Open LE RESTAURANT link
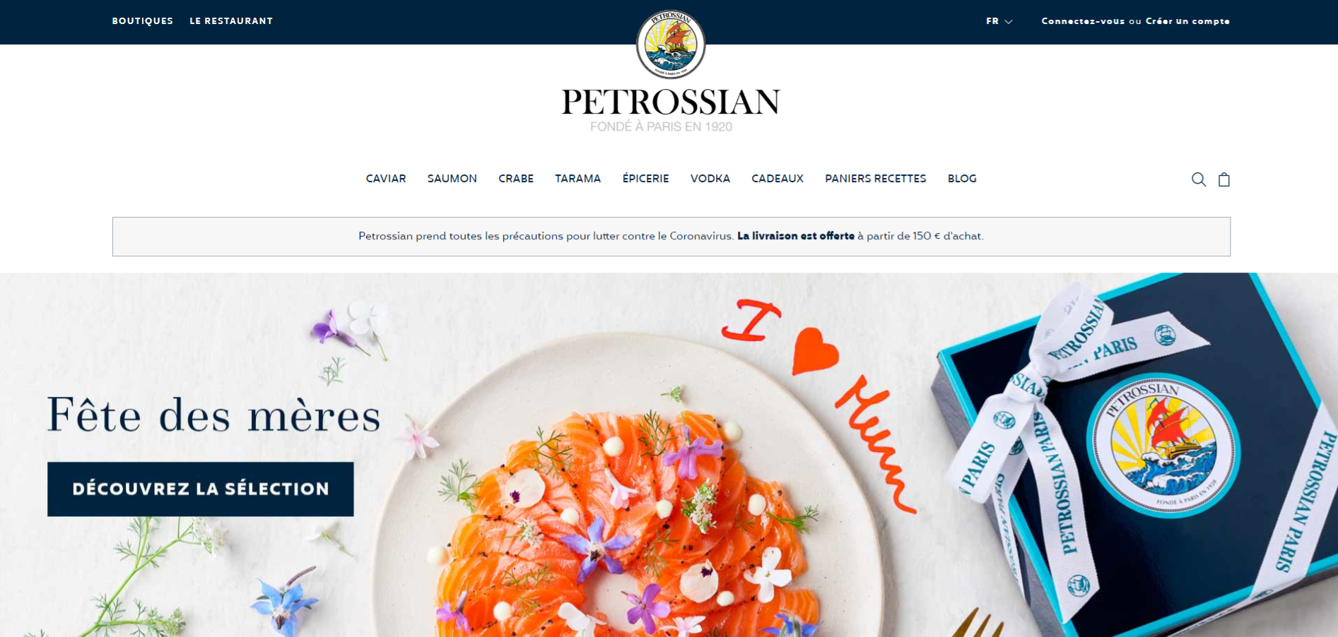1338x637 pixels. click(x=231, y=21)
